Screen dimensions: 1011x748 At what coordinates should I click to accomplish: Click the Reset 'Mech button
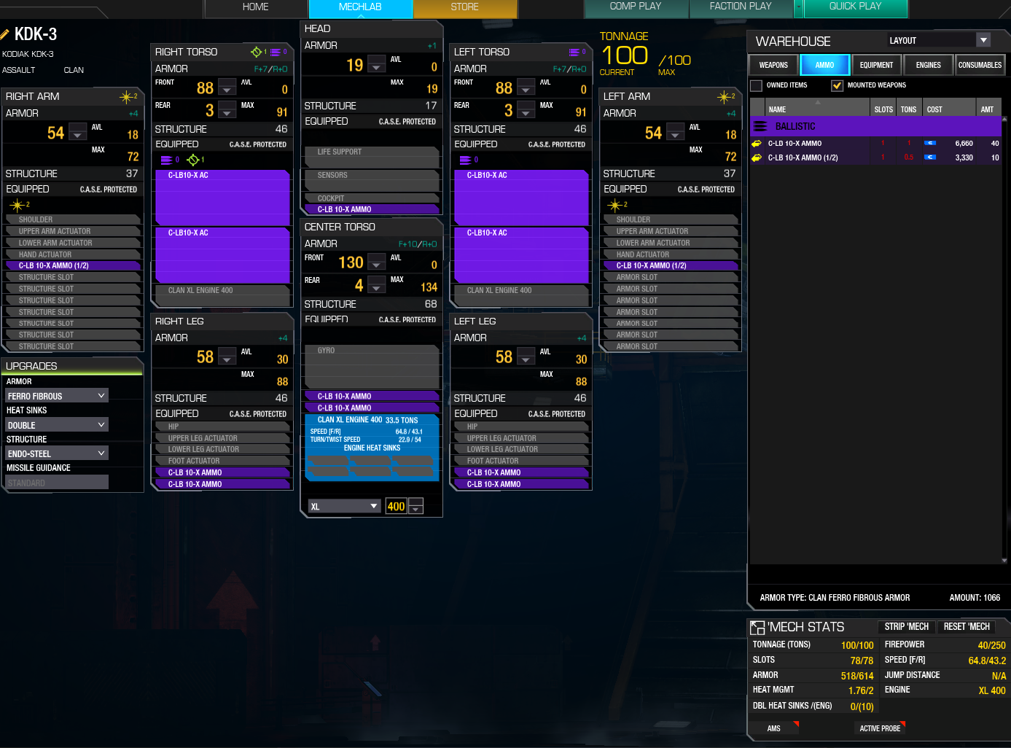pyautogui.click(x=967, y=627)
